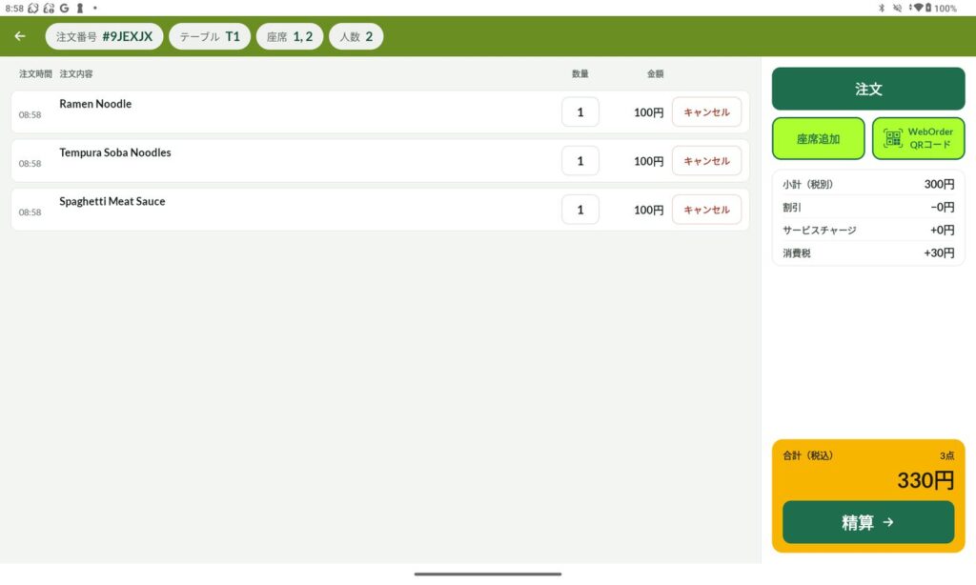Cancel the Spaghetti Meat Sauce item
Viewport: 976px width, 585px height.
coord(706,210)
